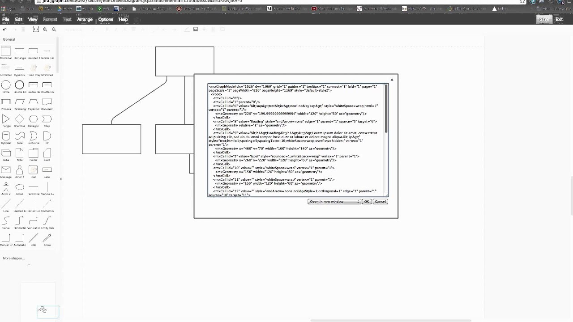Pick the Rectangle shape in the palette
This screenshot has width=573, height=322.
[19, 51]
